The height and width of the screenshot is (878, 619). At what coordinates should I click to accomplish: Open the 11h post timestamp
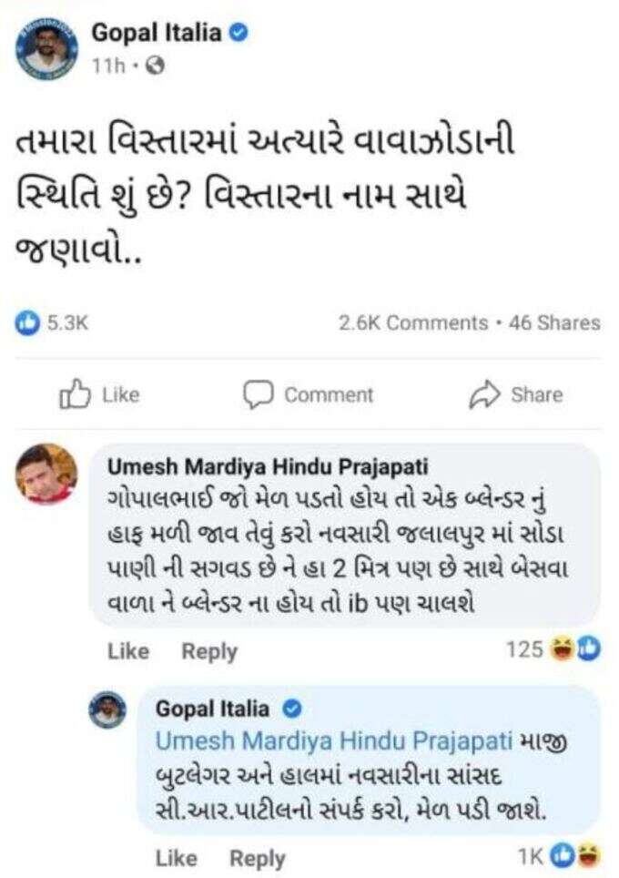106,66
